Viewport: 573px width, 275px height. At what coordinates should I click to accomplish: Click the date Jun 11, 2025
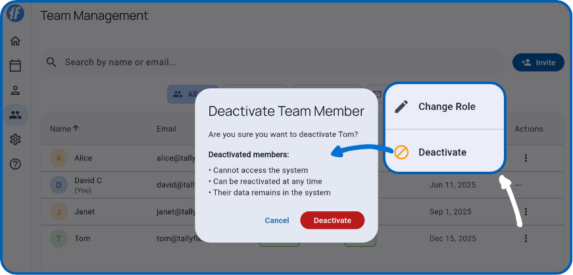[x=453, y=185]
